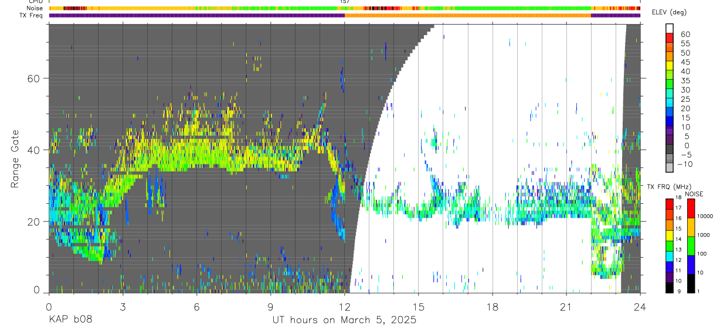
Task: Click the 3 hour axis label
Action: (123, 307)
